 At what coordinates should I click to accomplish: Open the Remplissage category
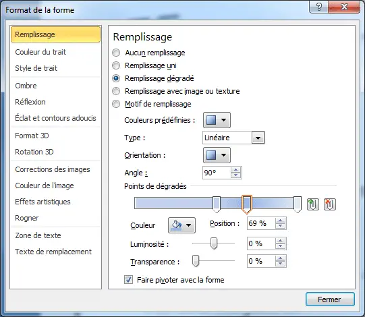(x=55, y=34)
